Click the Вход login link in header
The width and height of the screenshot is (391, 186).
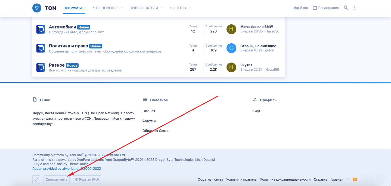[x=304, y=8]
